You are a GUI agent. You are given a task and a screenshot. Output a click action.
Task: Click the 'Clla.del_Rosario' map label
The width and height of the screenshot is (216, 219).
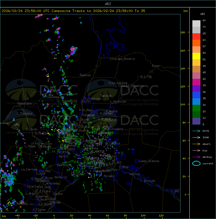[x=122, y=59]
